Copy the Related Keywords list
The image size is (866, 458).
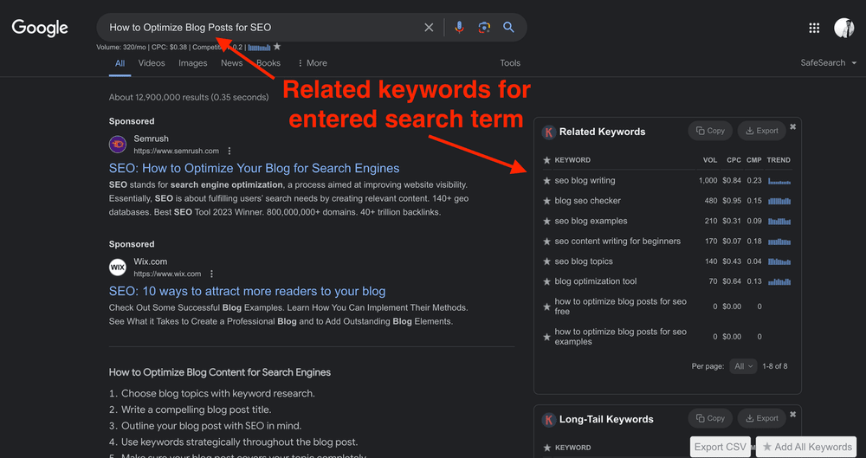tap(710, 131)
